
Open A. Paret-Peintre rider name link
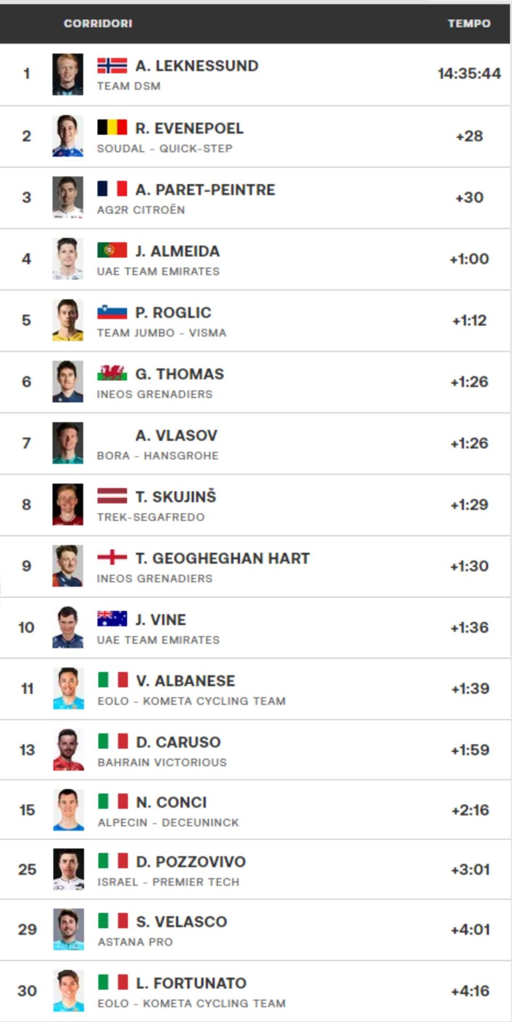(205, 189)
